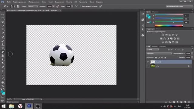Click the color spectrum ramp
This screenshot has width=194, height=109.
tap(169, 25)
